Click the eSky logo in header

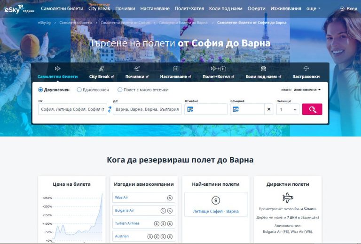(x=19, y=8)
